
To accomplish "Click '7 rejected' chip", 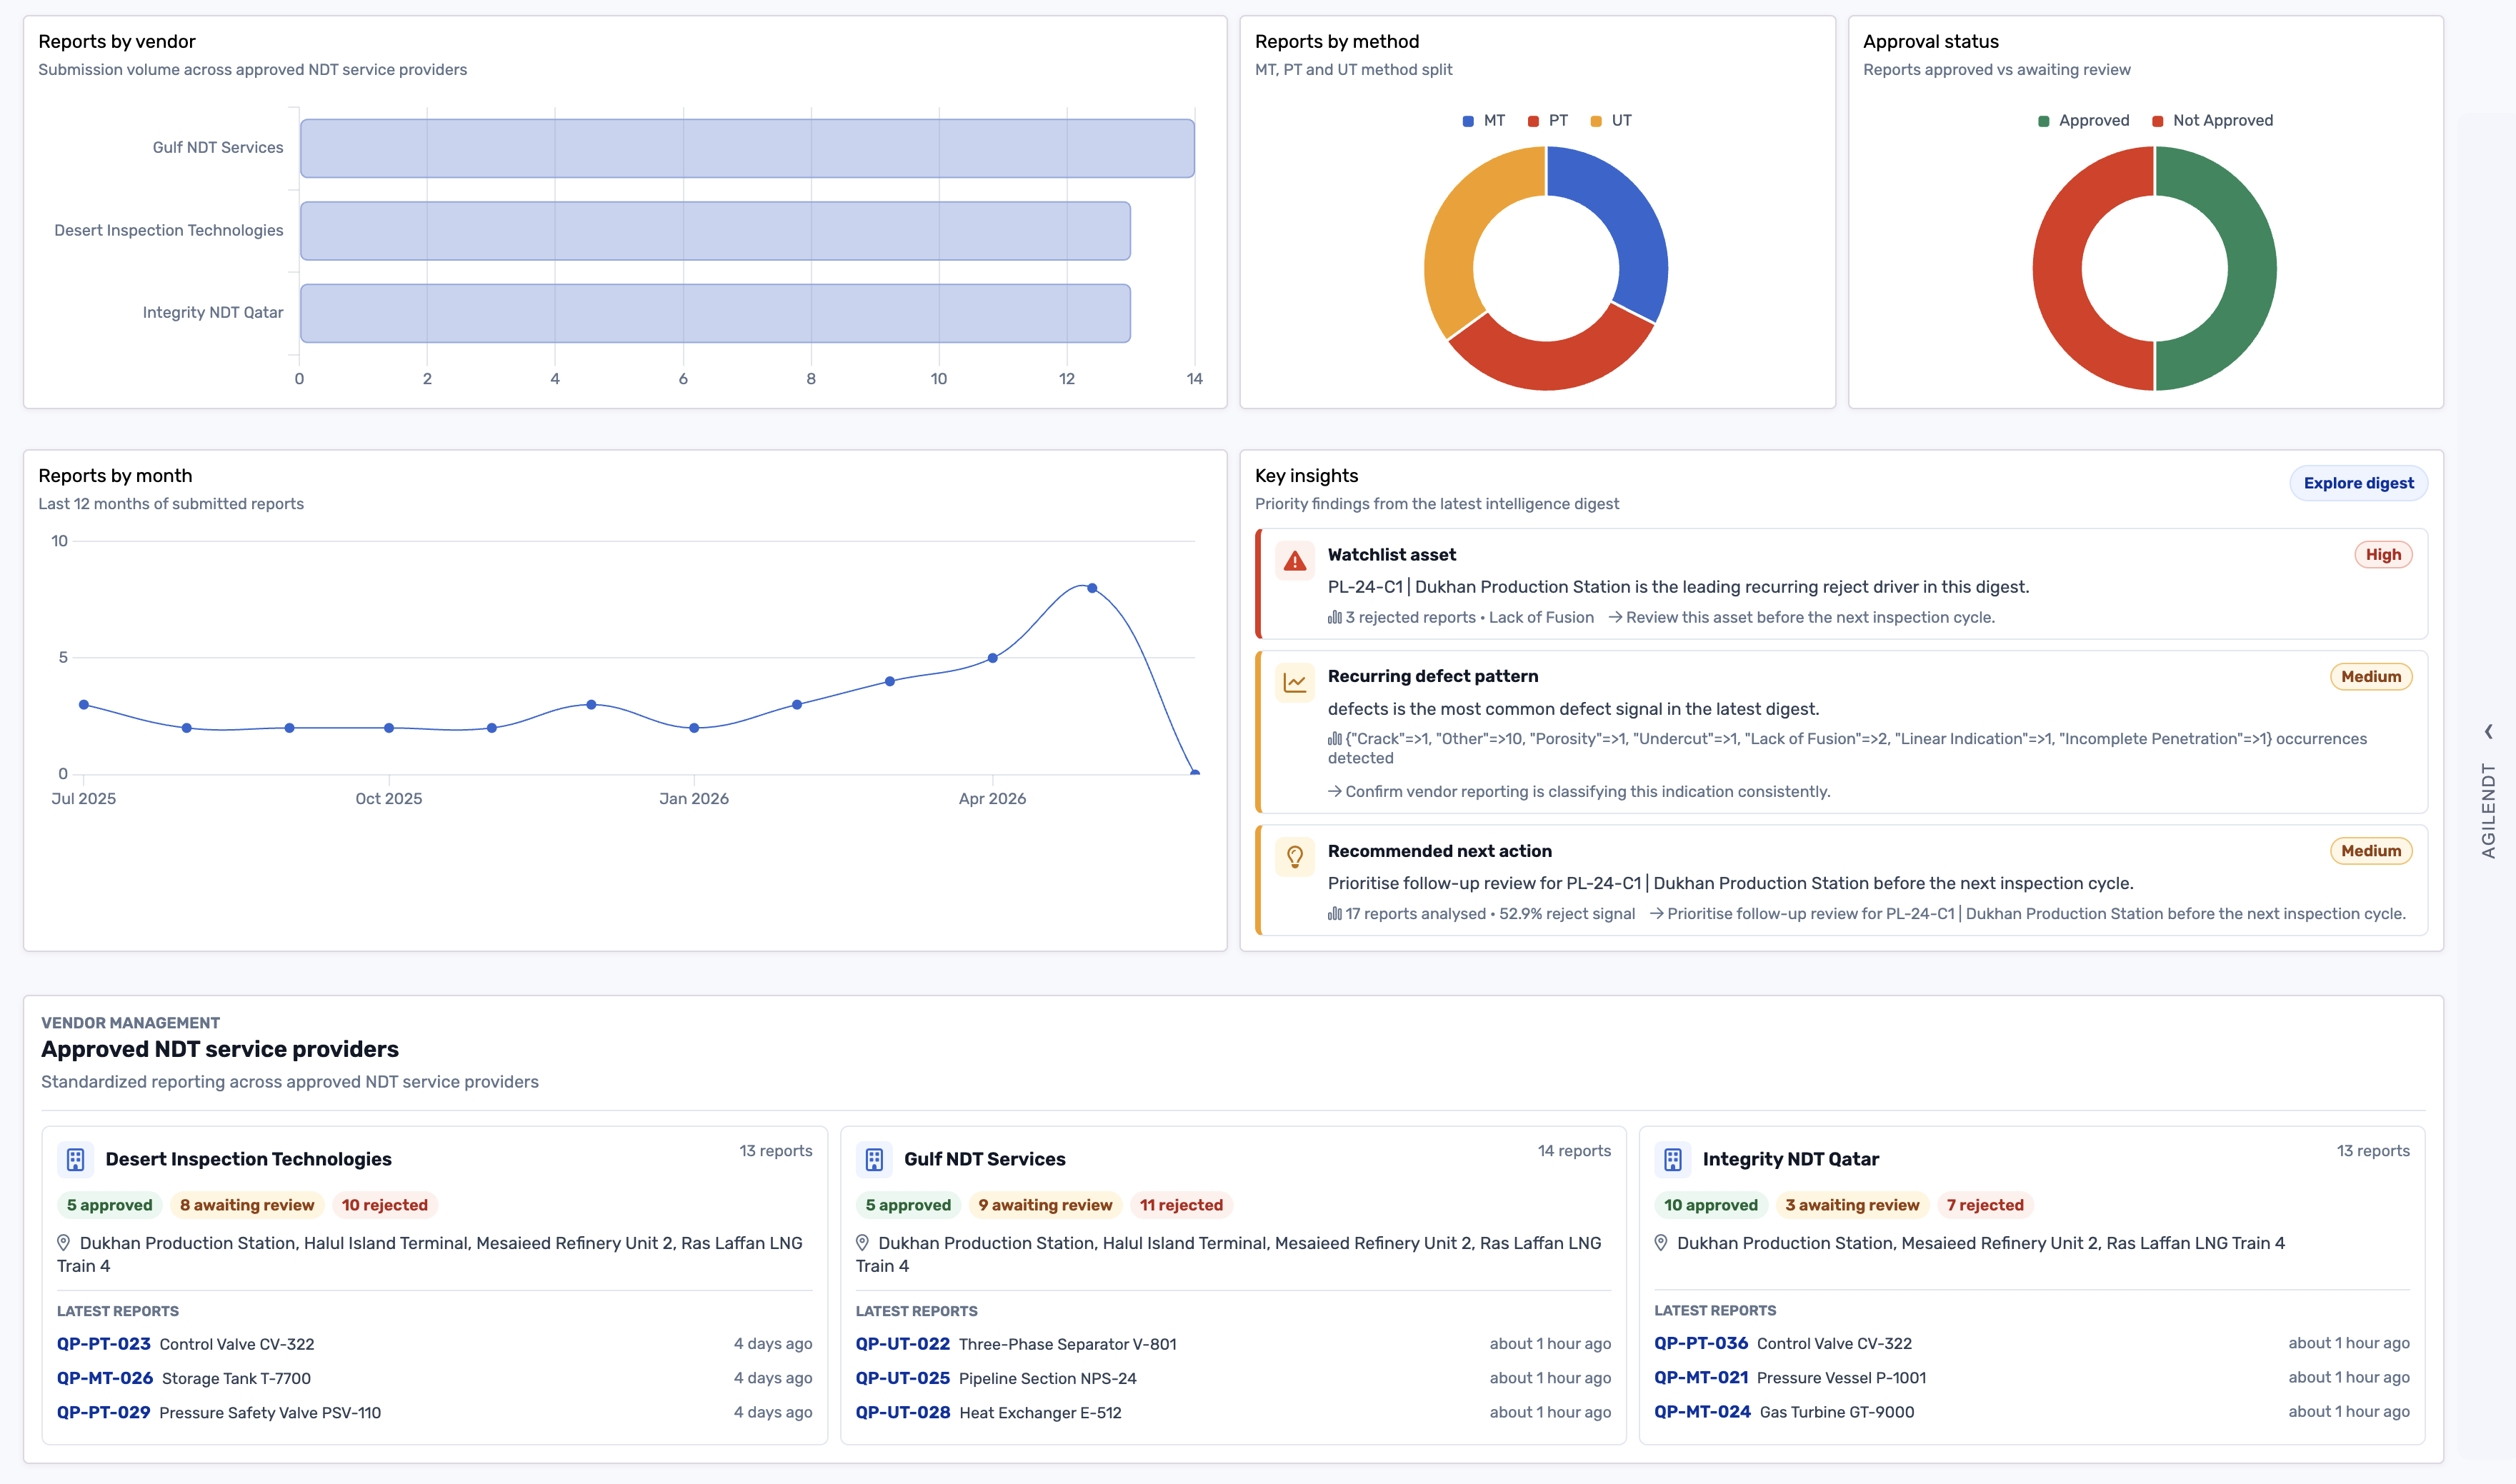I will point(1985,1205).
